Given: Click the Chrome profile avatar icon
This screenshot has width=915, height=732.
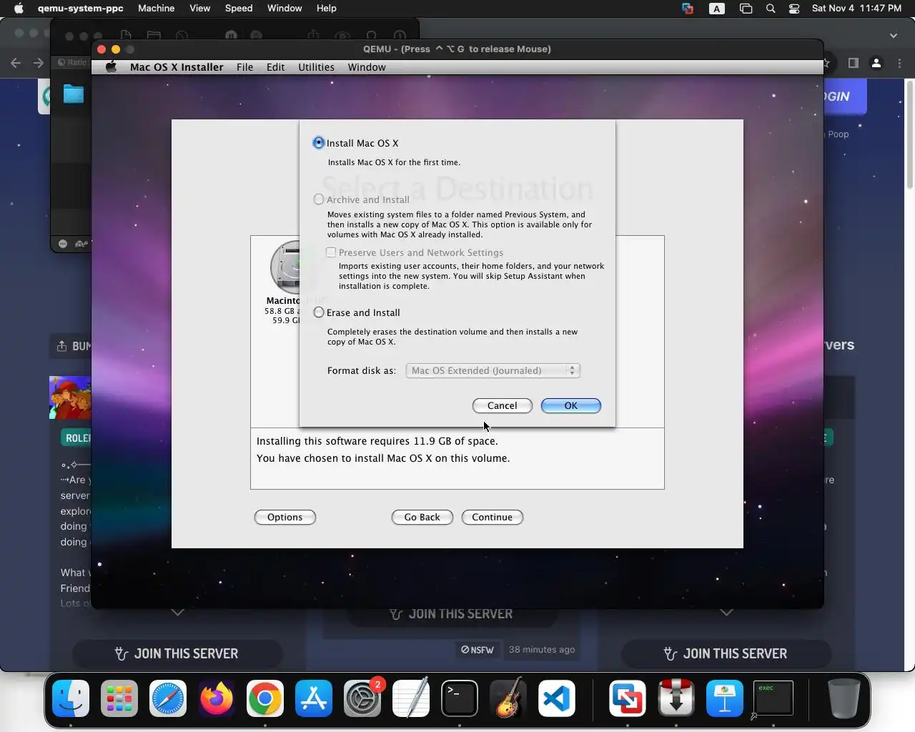Looking at the screenshot, I should pos(876,63).
